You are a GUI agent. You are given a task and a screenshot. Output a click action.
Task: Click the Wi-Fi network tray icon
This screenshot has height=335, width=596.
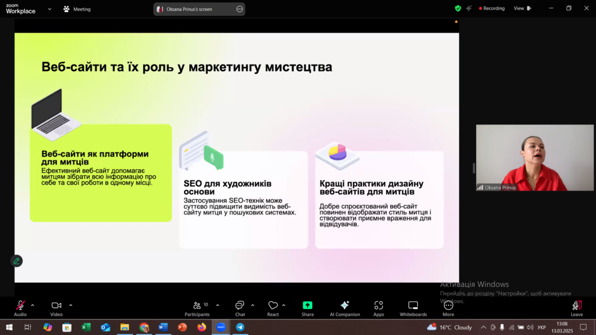coord(512,327)
